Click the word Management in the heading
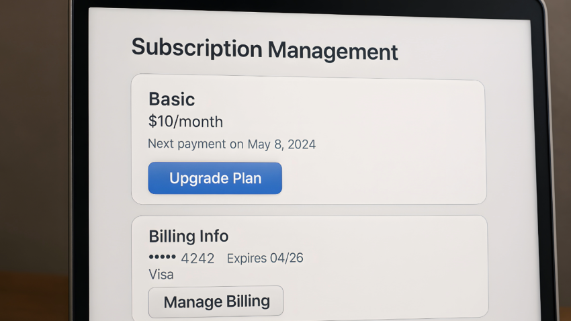This screenshot has width=571, height=321. (333, 51)
